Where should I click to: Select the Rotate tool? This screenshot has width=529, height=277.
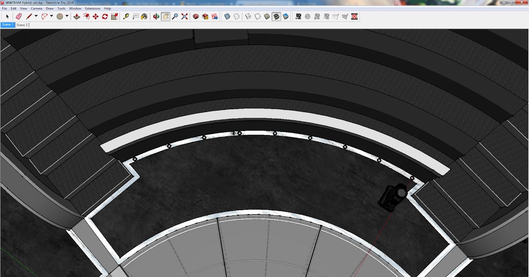click(x=105, y=17)
